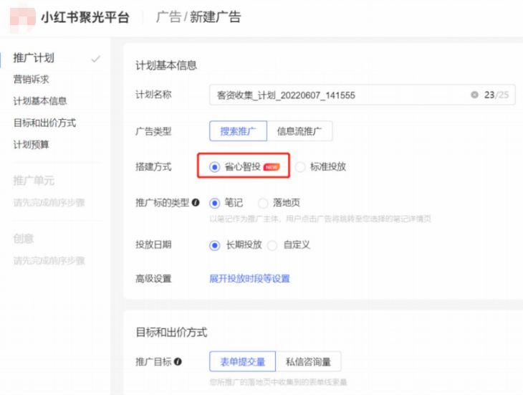523x395 pixels.
Task: Open 推广单元 step in sidebar
Action: pyautogui.click(x=34, y=181)
